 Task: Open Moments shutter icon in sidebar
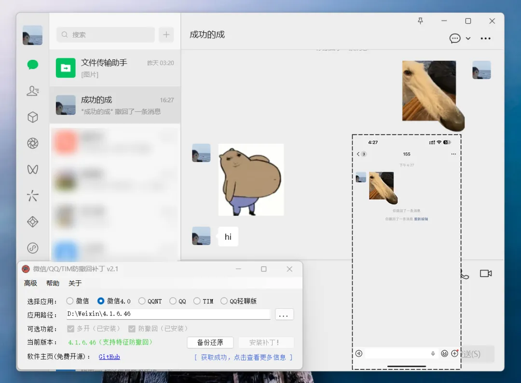[33, 143]
